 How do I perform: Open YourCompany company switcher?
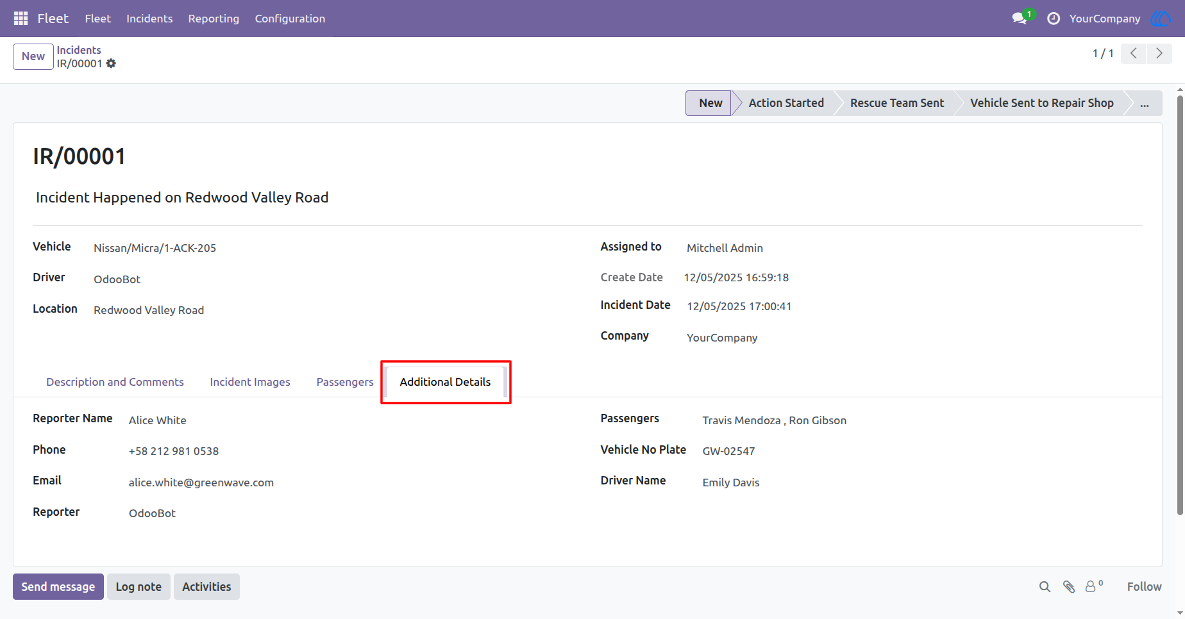pos(1105,19)
